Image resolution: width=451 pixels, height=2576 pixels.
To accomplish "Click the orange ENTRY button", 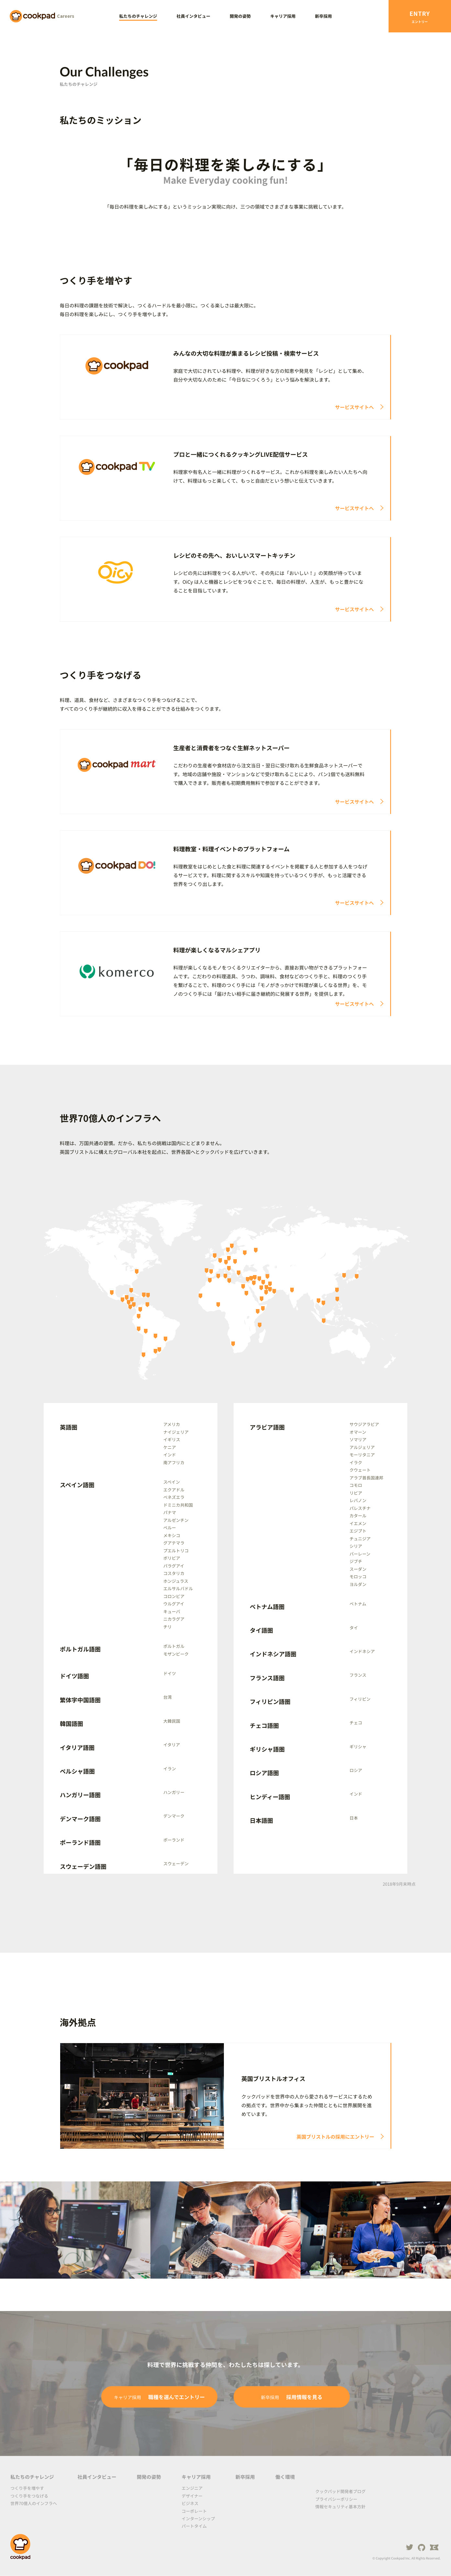I will 419,16.
